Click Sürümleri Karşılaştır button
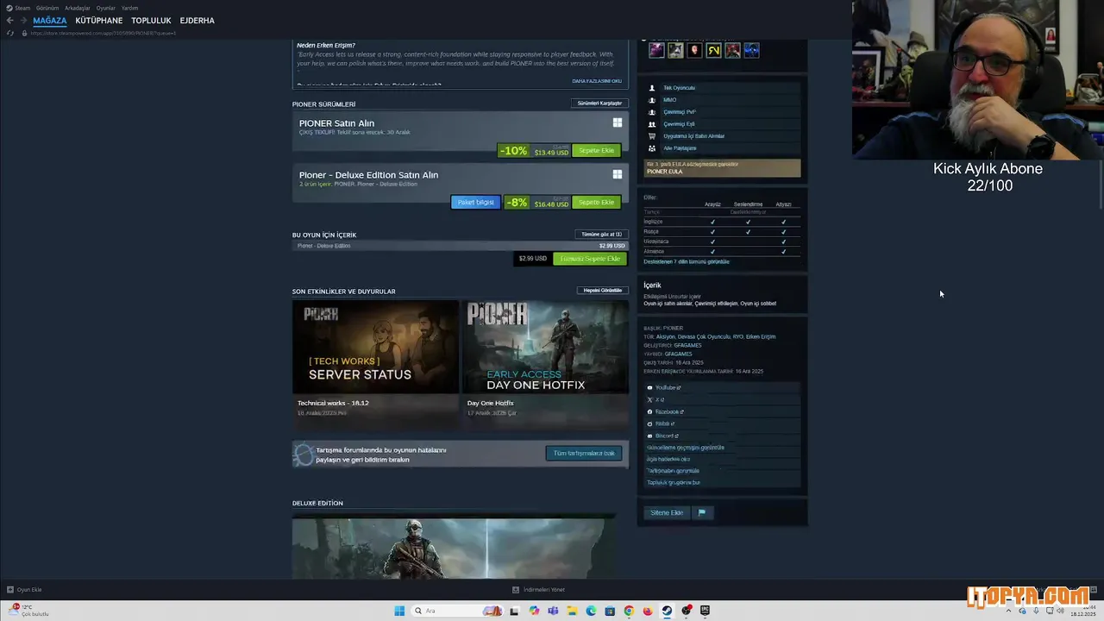This screenshot has height=621, width=1104. (x=599, y=103)
